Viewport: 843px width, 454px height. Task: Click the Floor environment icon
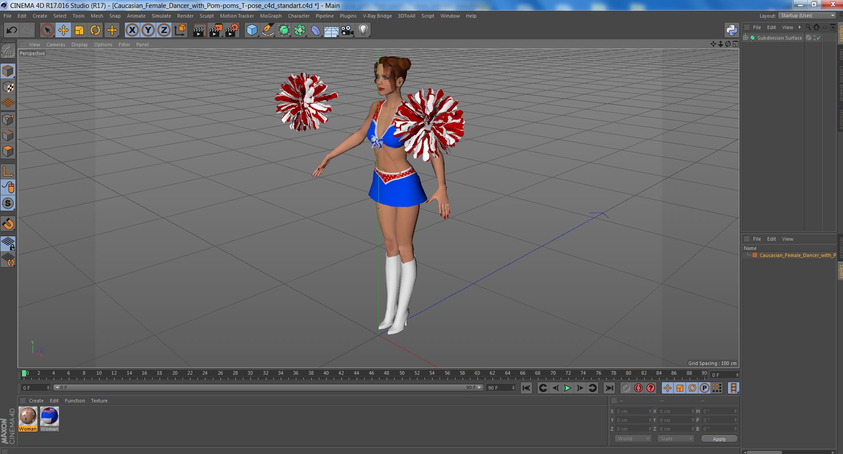pyautogui.click(x=332, y=30)
